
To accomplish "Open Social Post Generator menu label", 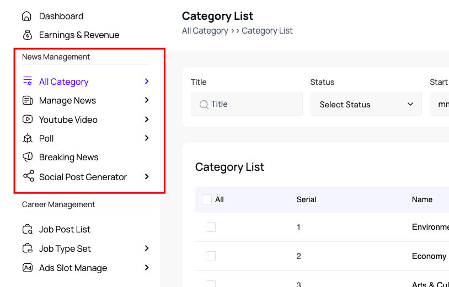I will 83,177.
